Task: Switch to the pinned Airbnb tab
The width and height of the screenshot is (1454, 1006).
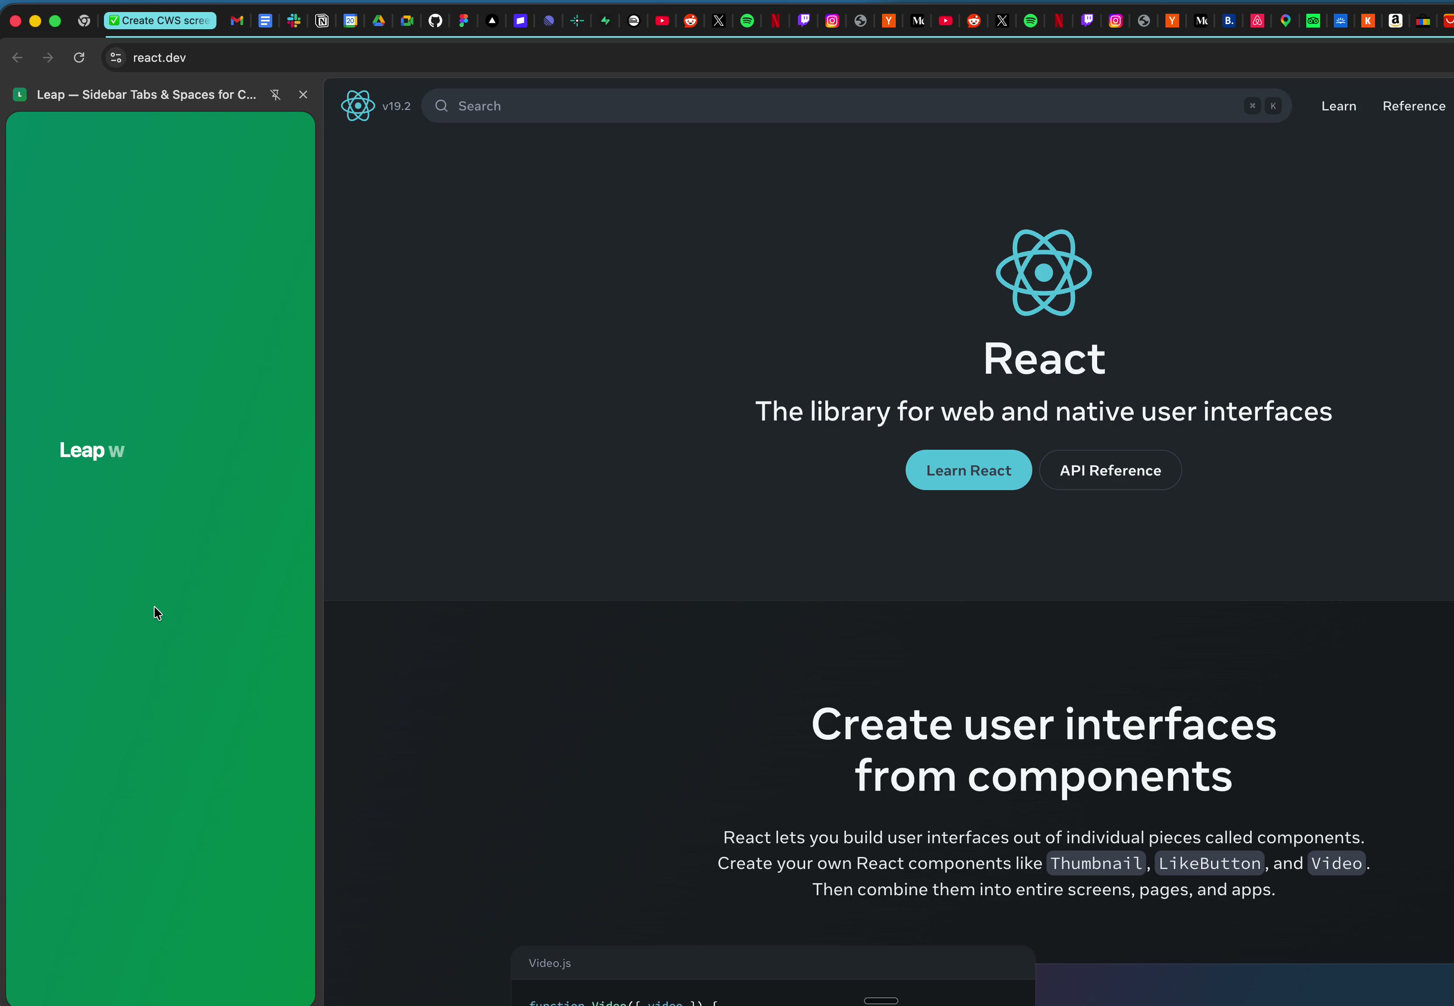Action: click(1258, 21)
